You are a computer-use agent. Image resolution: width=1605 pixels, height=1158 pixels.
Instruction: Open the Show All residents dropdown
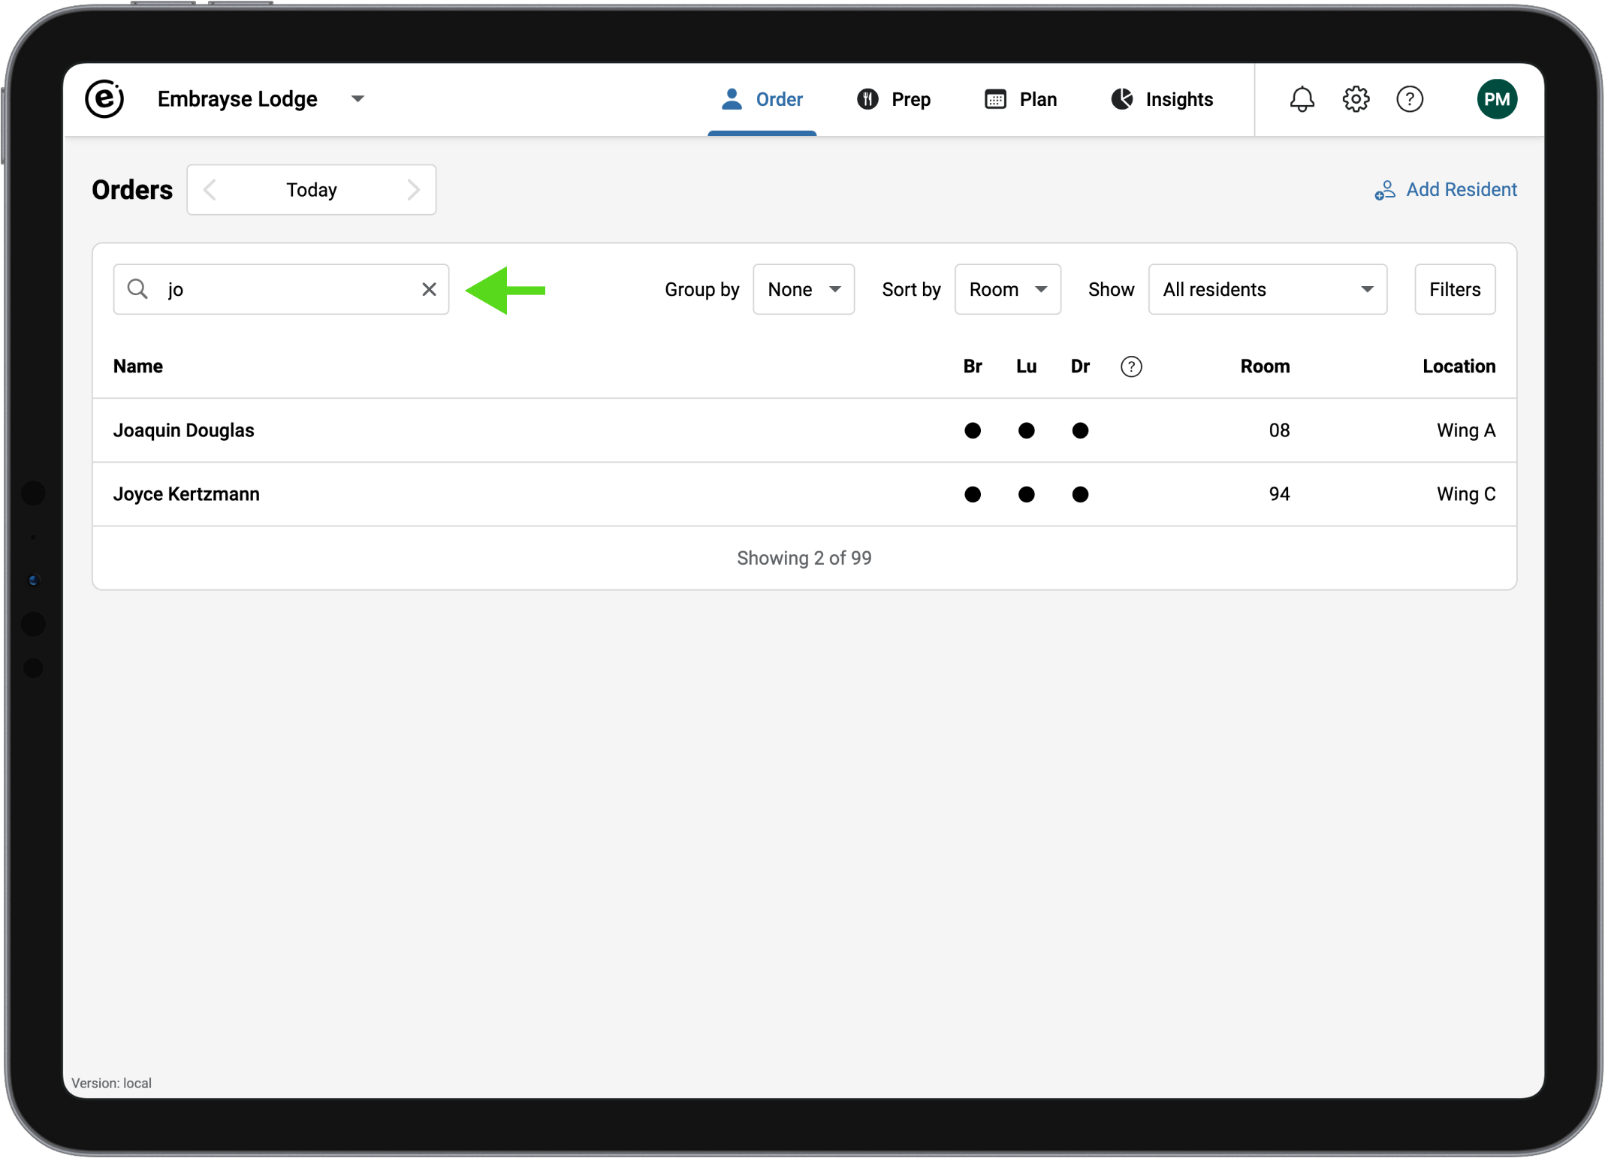1267,290
